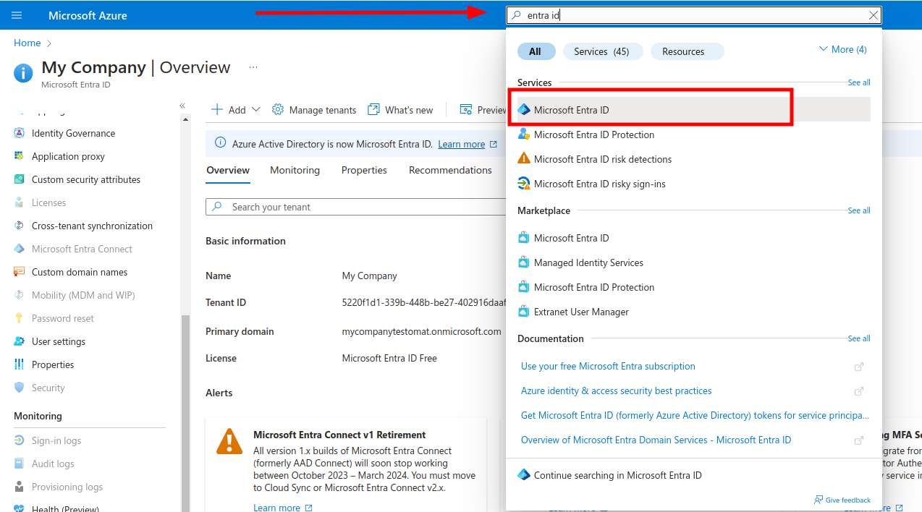This screenshot has height=512, width=922.
Task: Select the Resources filter pill
Action: point(682,51)
